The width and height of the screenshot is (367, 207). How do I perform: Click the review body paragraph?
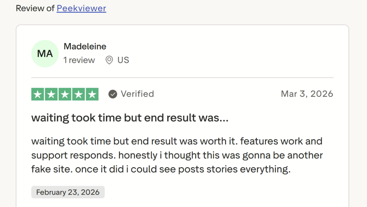[x=177, y=155]
